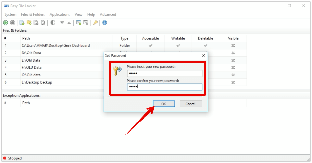This screenshot has height=163, width=312.
Task: Open the Applications menu
Action: (x=60, y=14)
